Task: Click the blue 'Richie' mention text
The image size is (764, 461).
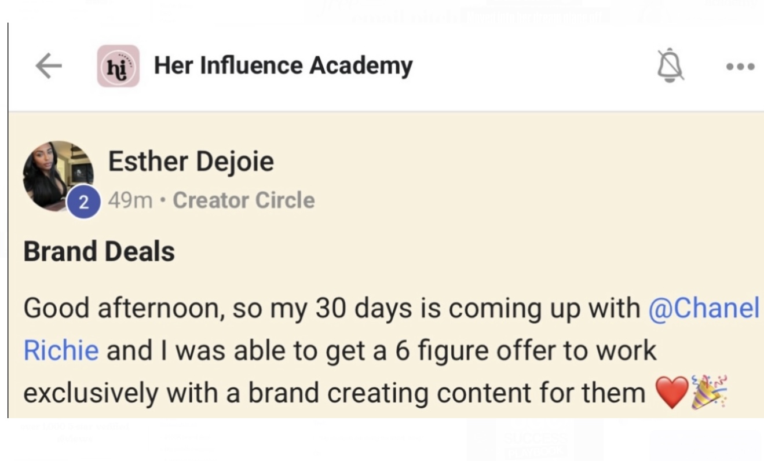Action: point(61,350)
